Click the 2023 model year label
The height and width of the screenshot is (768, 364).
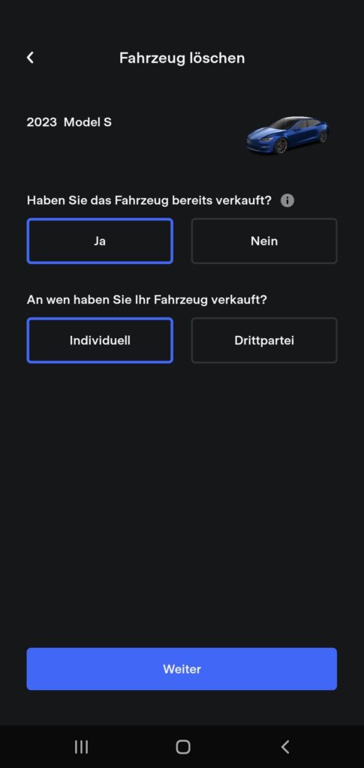pos(41,122)
